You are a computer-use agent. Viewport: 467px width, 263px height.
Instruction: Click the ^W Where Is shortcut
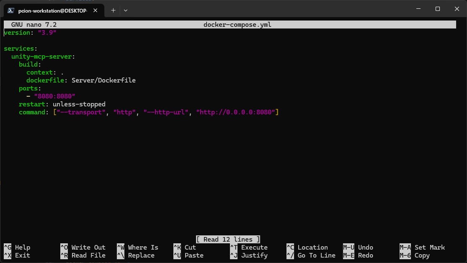click(x=137, y=248)
